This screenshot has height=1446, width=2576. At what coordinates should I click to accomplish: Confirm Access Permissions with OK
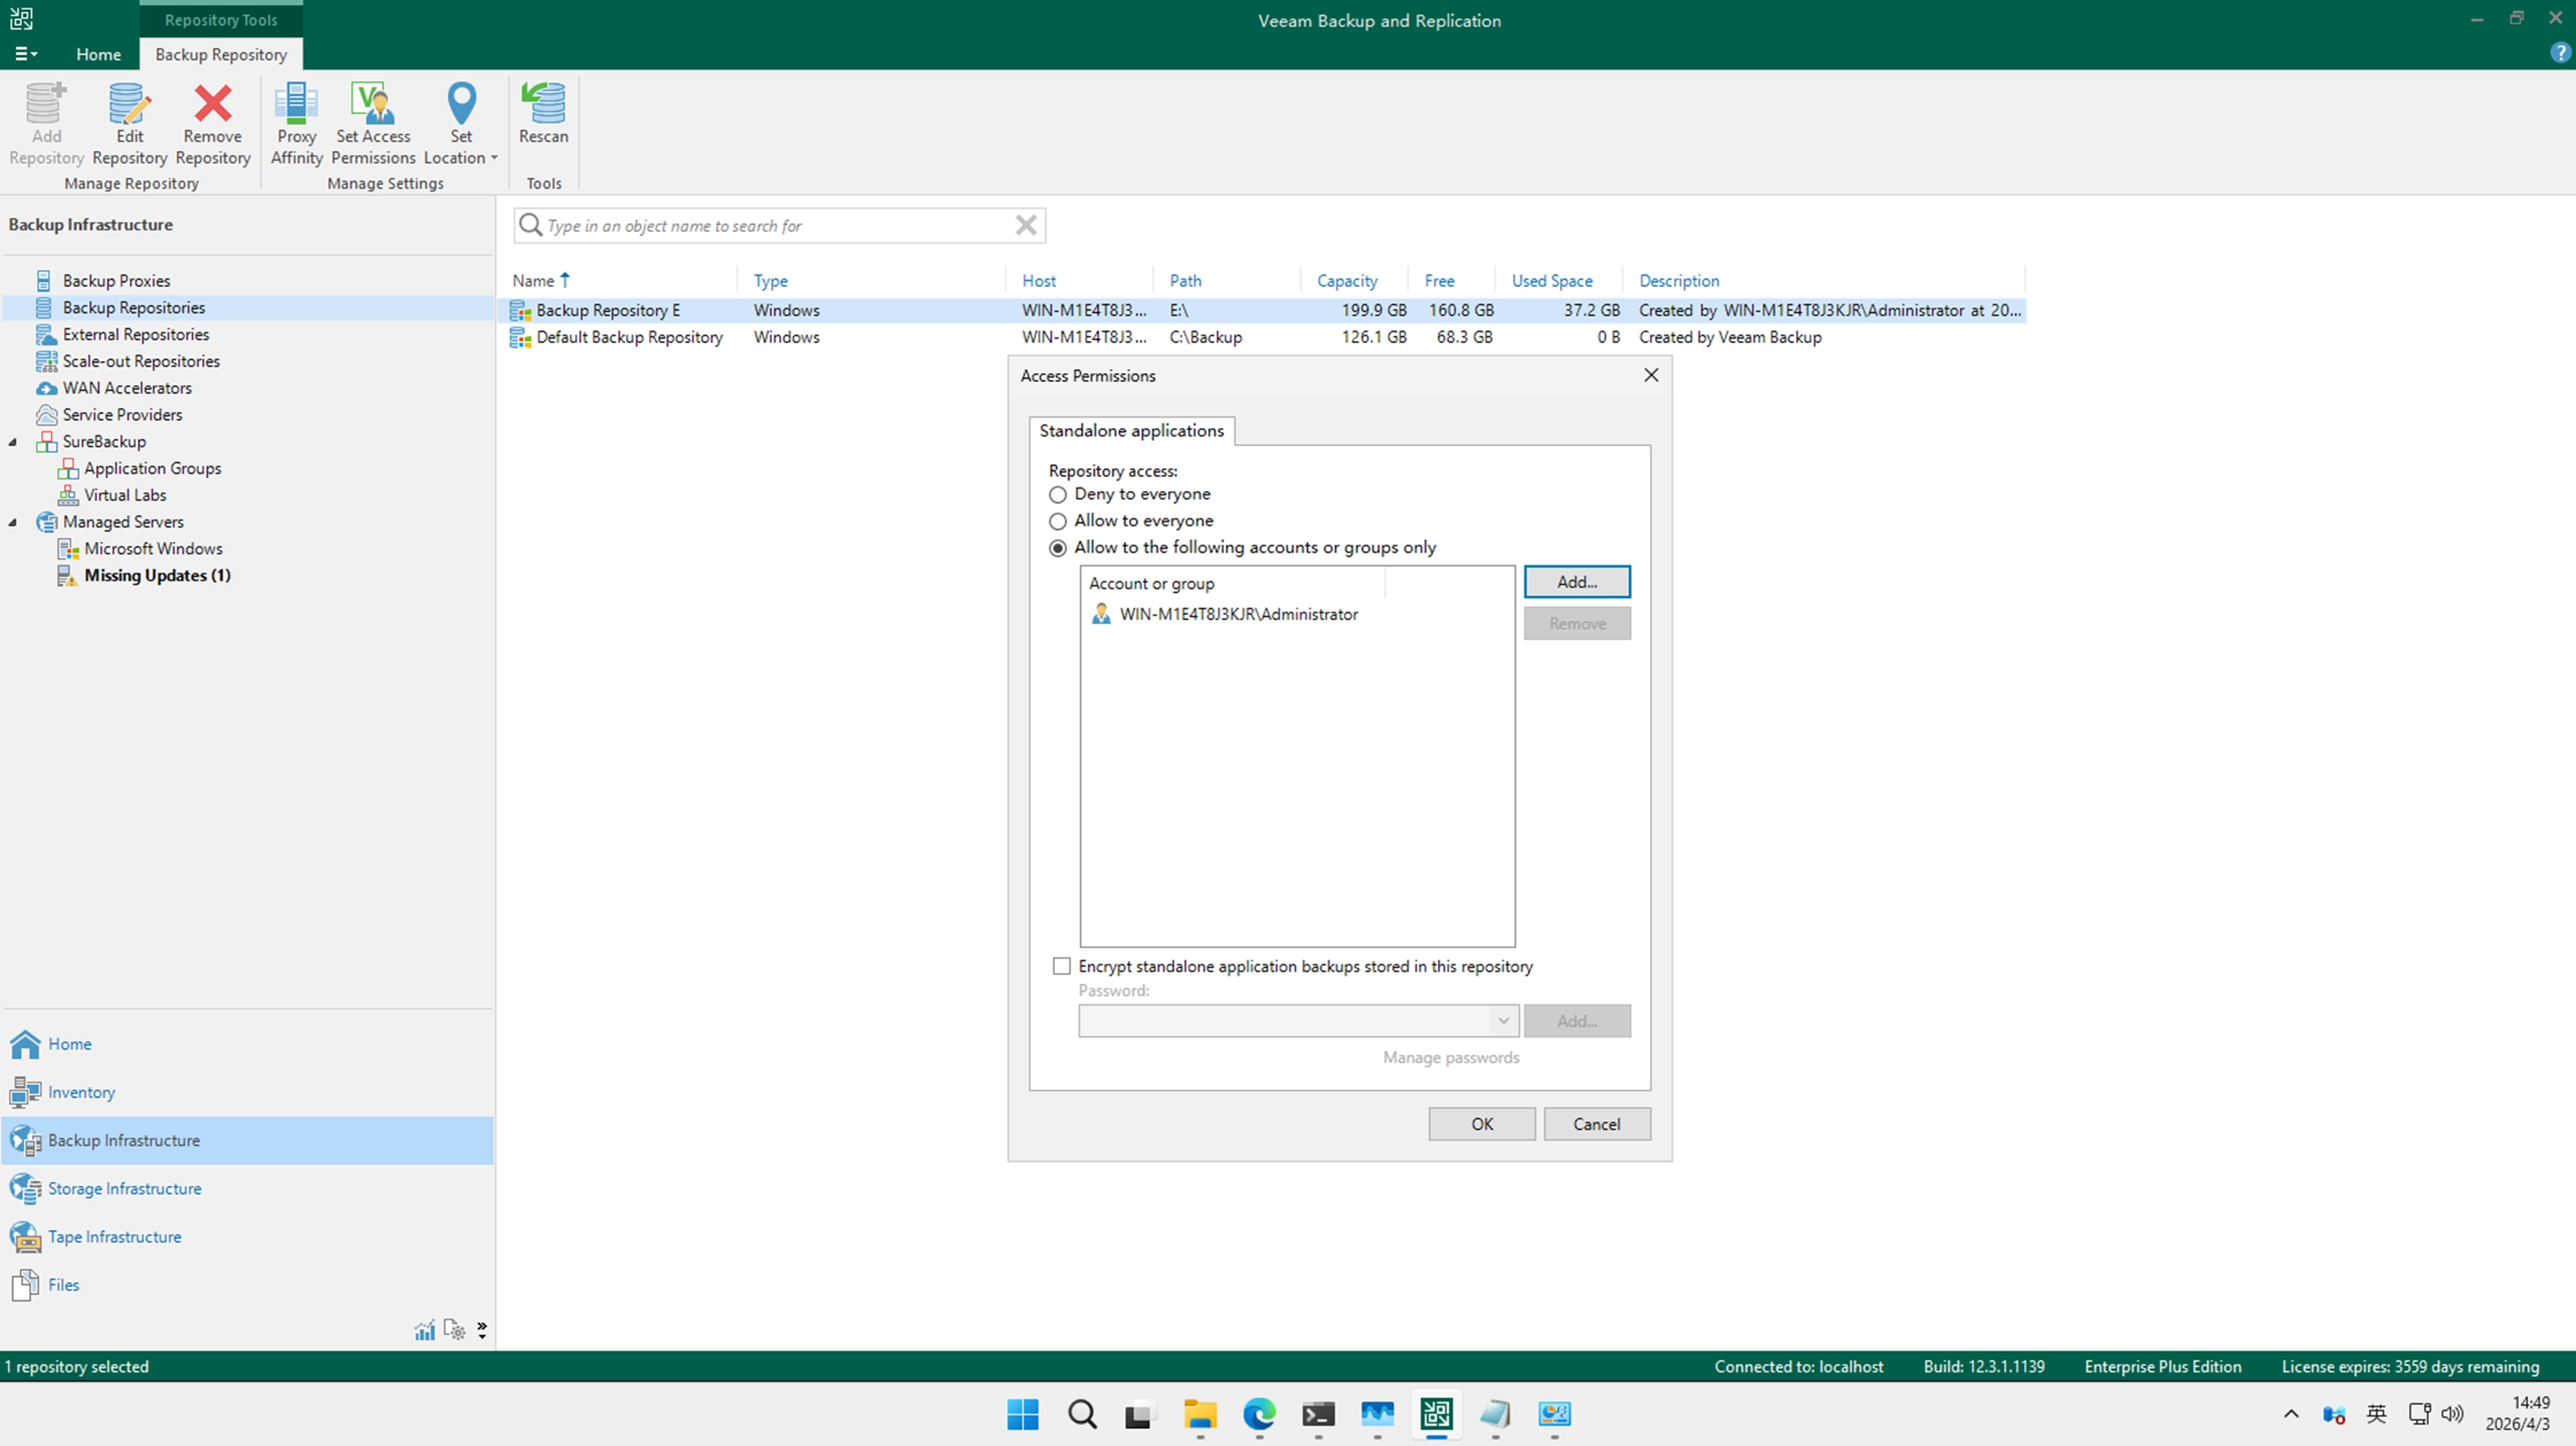click(1481, 1124)
